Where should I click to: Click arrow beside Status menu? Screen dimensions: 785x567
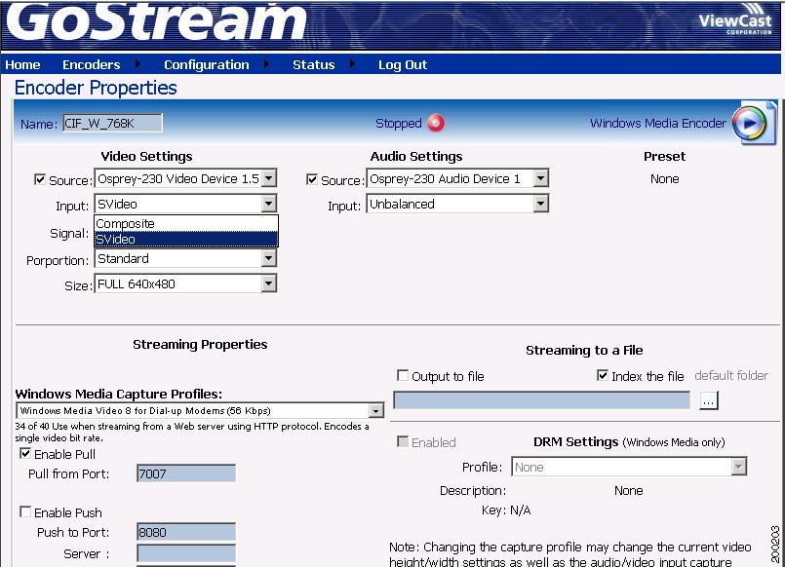pos(352,64)
